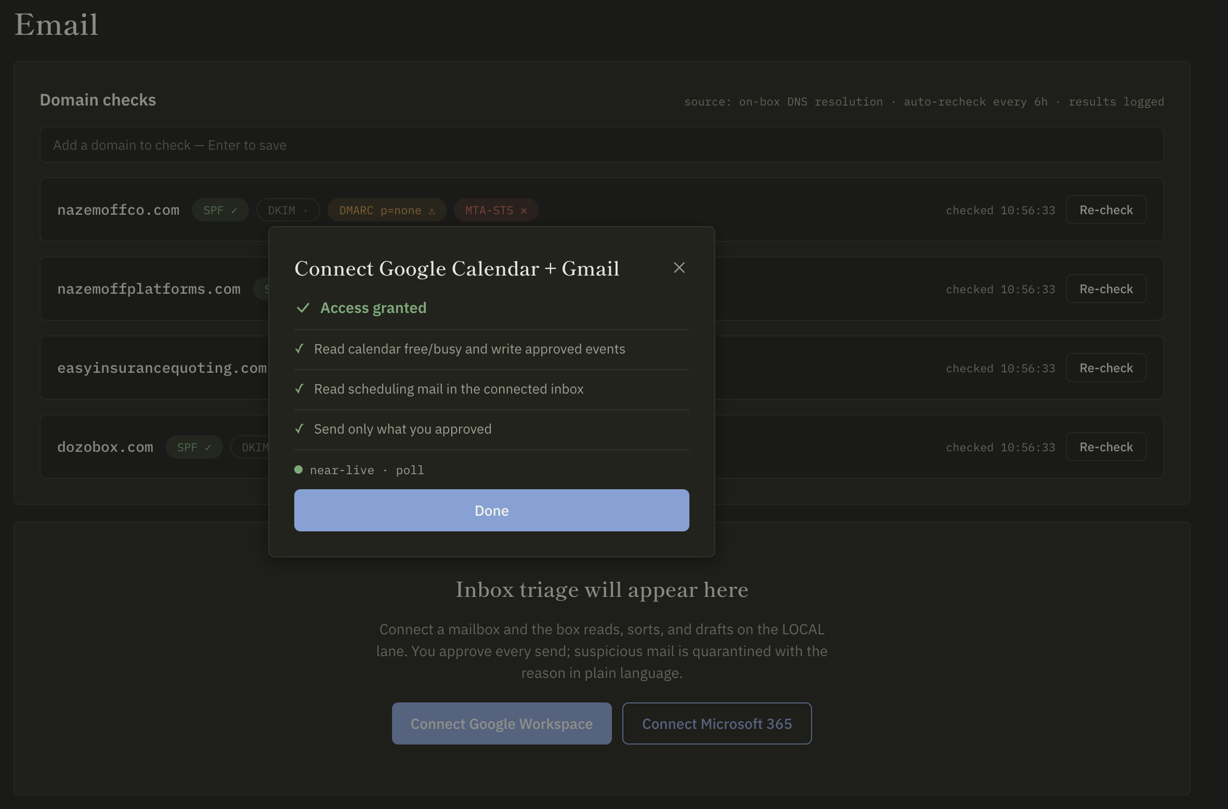This screenshot has width=1228, height=809.
Task: Click the dialog title Connect Google Calendar + Gmail
Action: point(457,269)
